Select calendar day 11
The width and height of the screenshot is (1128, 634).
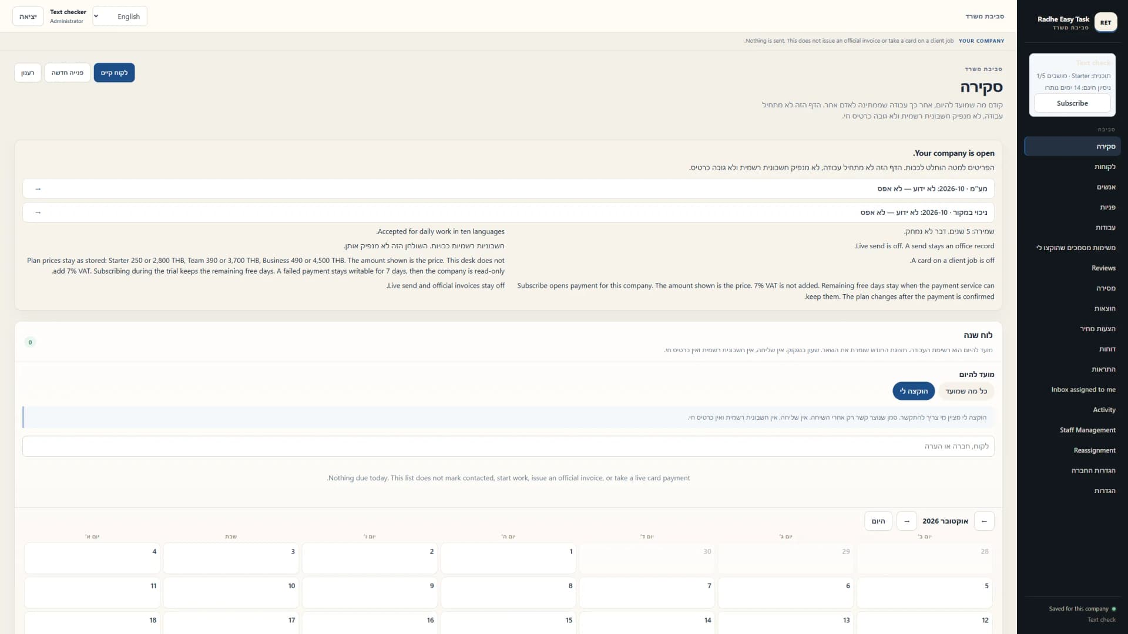(x=92, y=592)
